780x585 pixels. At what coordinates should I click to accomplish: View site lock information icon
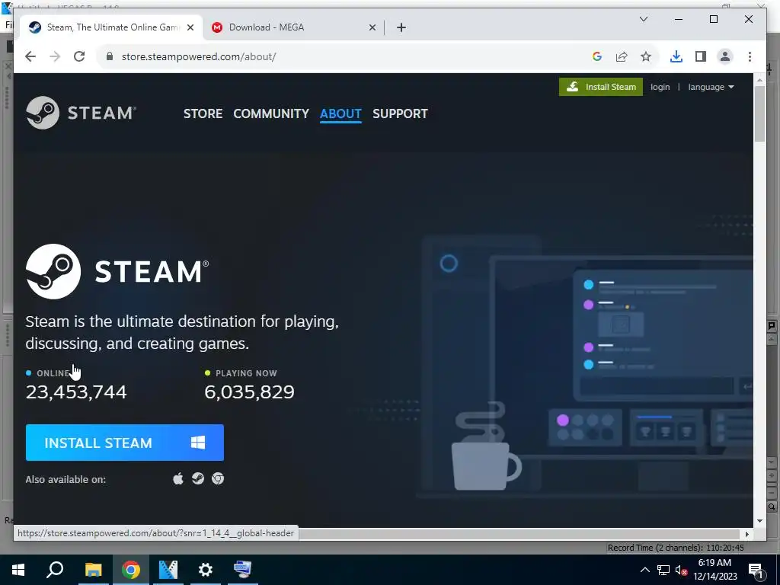(x=110, y=56)
